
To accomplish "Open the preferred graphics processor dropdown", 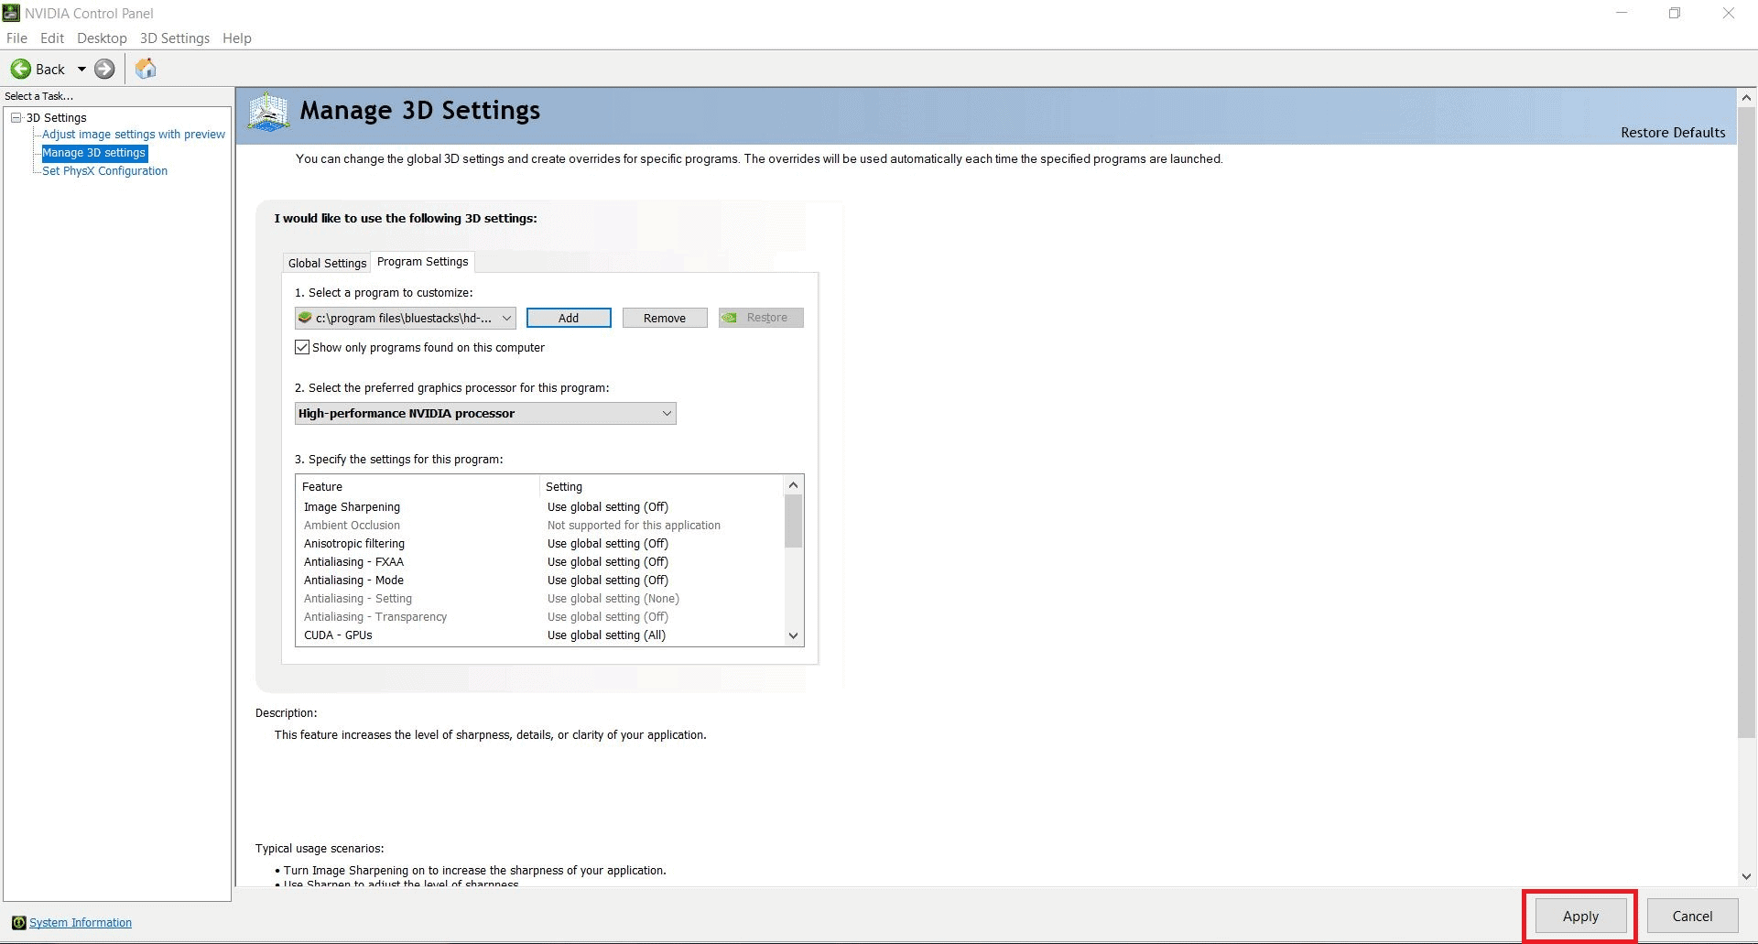I will click(x=485, y=413).
